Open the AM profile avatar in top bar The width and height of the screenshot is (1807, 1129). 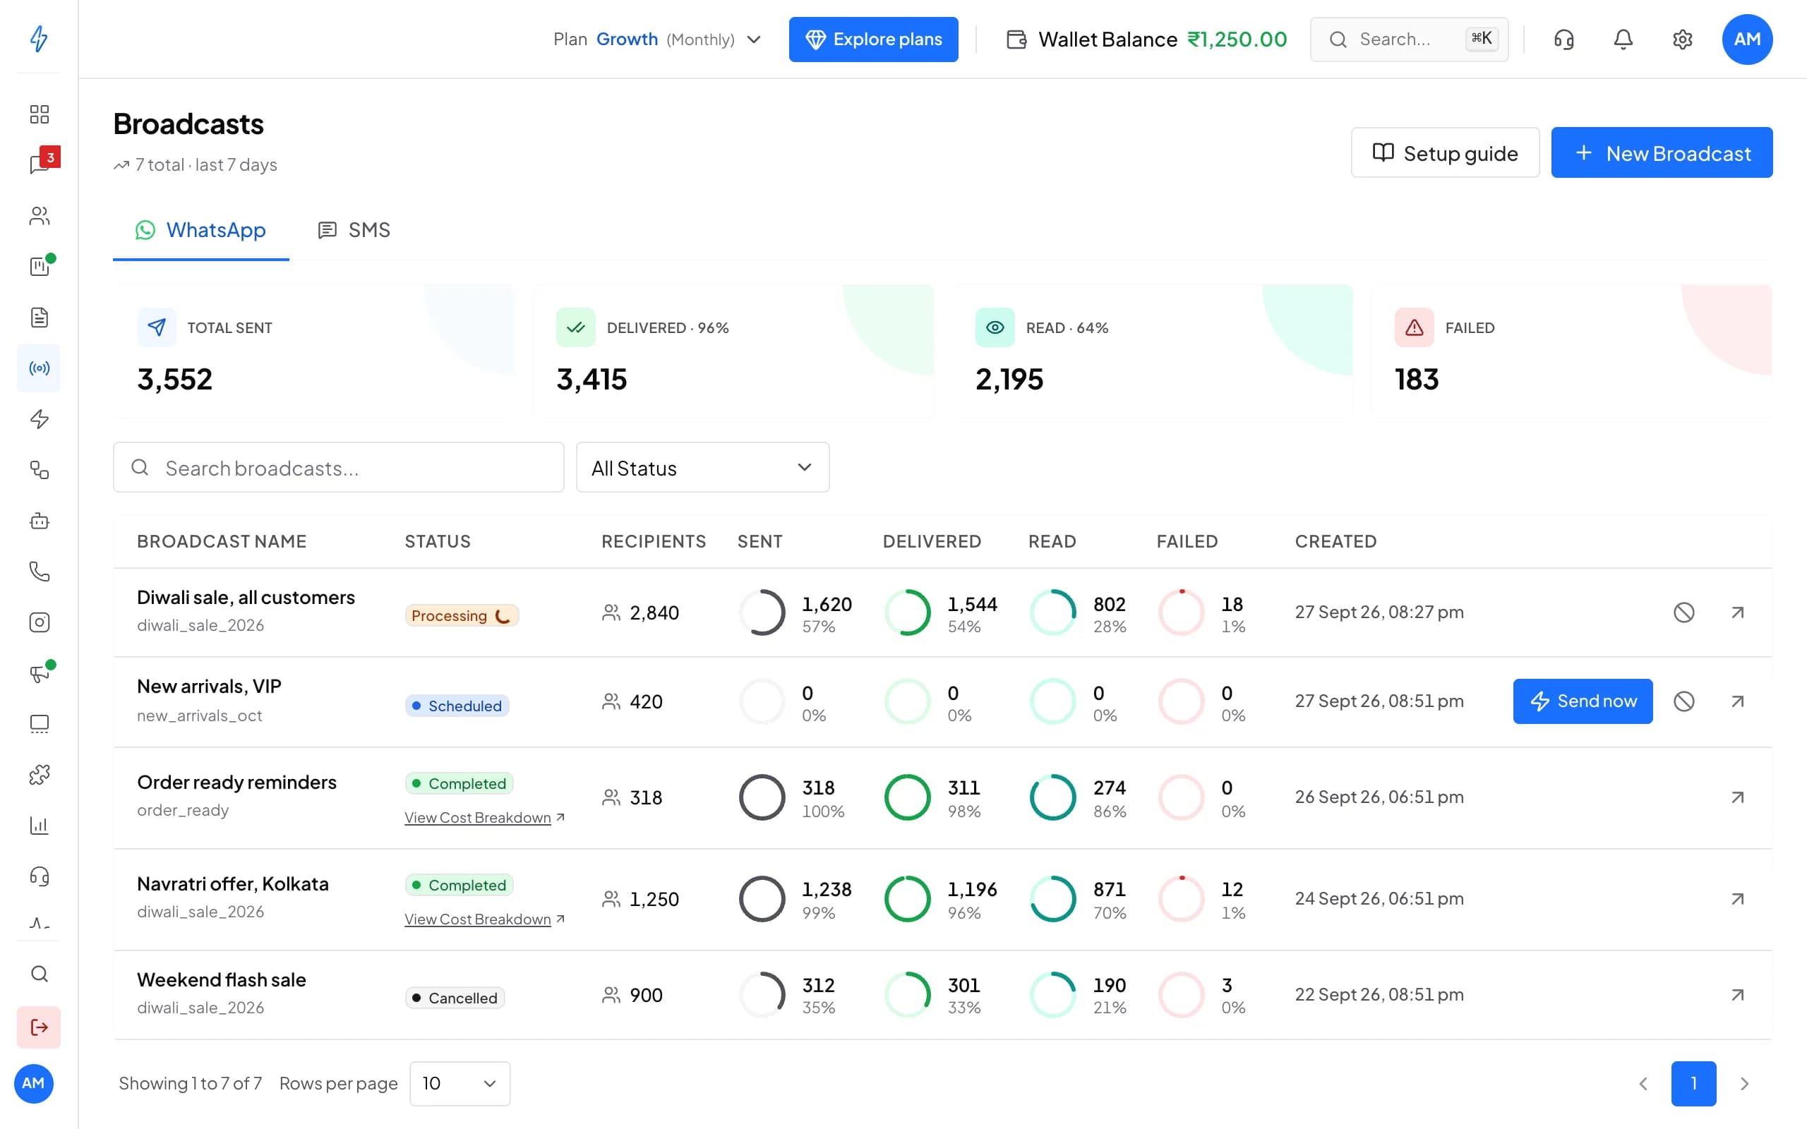click(1746, 40)
